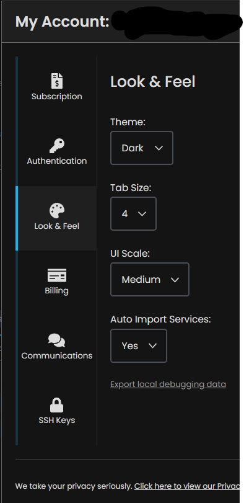Click the Communications chat bubbles icon
The height and width of the screenshot is (503, 244).
tap(57, 341)
